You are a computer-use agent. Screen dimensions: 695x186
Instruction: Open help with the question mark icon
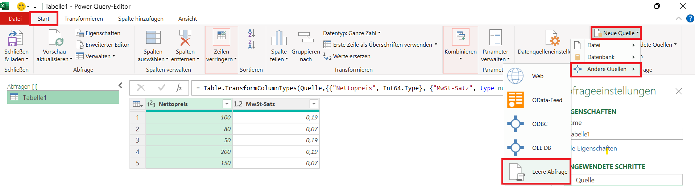point(690,18)
